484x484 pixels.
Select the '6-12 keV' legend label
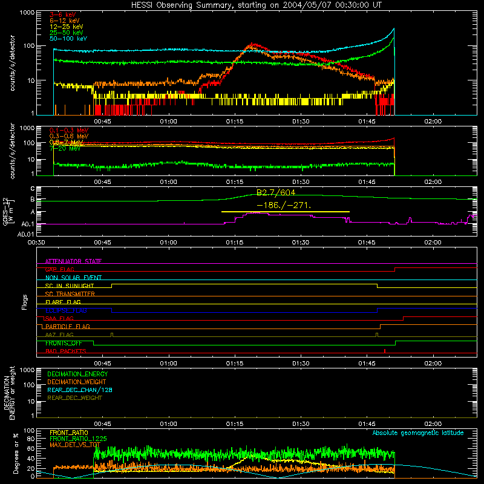pyautogui.click(x=65, y=21)
